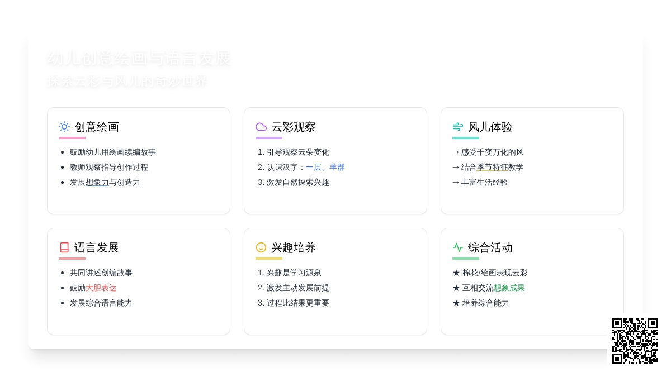The height and width of the screenshot is (377, 671).
Task: Click the QR code image
Action: (x=635, y=341)
